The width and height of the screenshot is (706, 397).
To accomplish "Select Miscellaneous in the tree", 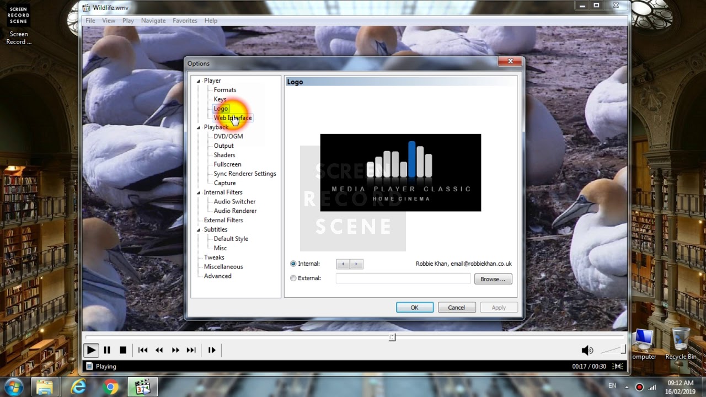I will (x=223, y=267).
